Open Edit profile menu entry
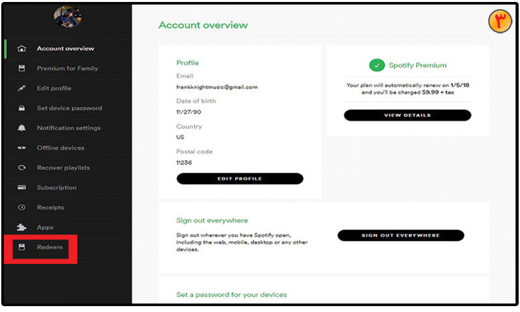This screenshot has width=520, height=312. [x=69, y=88]
